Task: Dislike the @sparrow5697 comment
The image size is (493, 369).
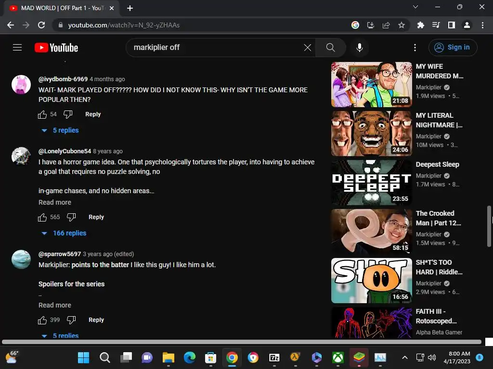Action: coord(71,320)
